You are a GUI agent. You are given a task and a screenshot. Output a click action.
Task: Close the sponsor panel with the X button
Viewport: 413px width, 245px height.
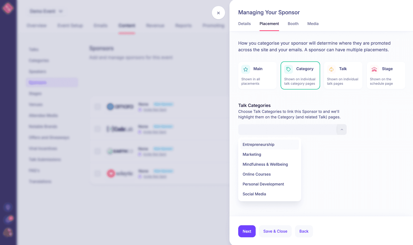[x=218, y=13]
